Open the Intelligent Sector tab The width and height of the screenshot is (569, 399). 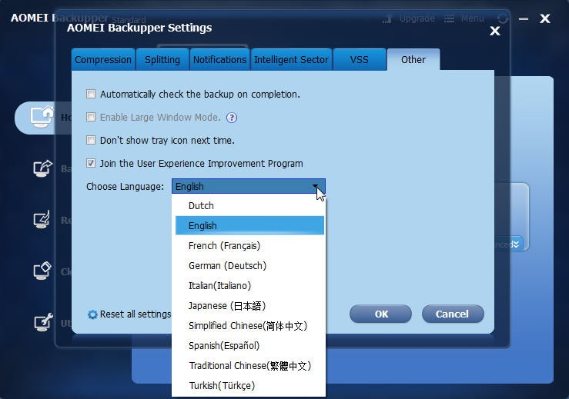[291, 59]
